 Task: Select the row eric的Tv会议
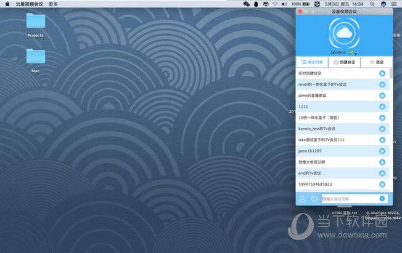pos(343,173)
